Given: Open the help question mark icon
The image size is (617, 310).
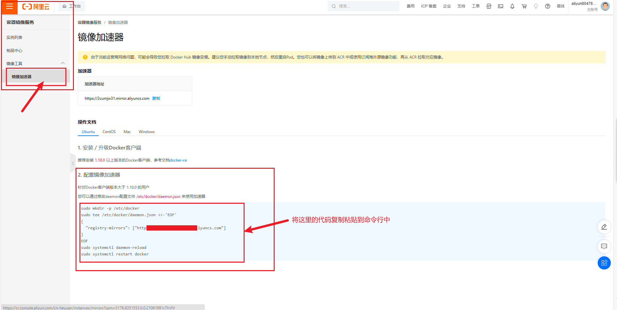Looking at the screenshot, I should coord(548,6).
